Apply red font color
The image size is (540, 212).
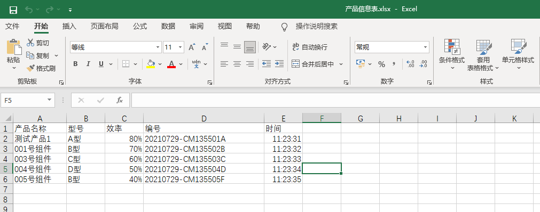[171, 64]
